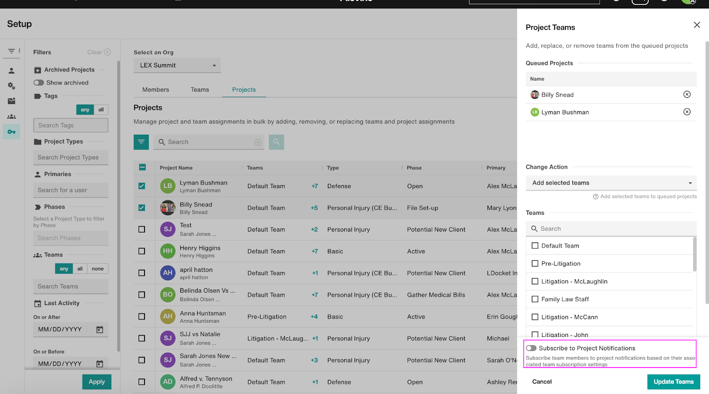
Task: Click the help icon beside action hint
Action: click(596, 197)
